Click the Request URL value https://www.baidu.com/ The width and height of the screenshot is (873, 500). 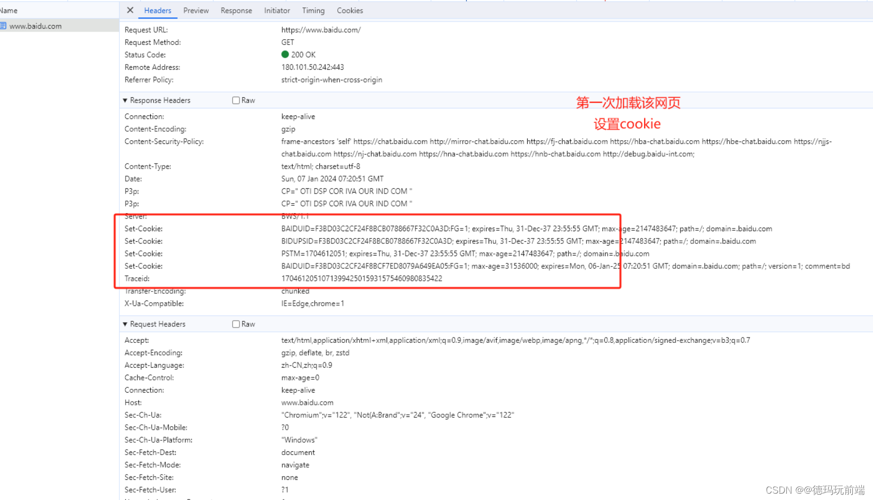click(321, 30)
